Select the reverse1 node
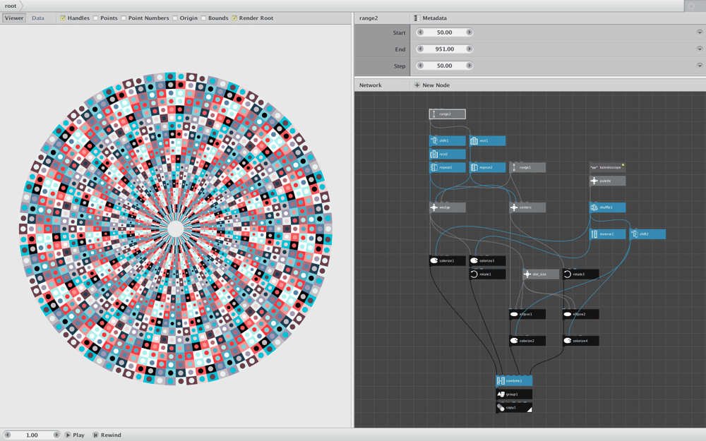The height and width of the screenshot is (441, 706). tap(607, 234)
